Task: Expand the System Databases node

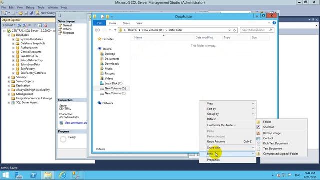Action: [13, 39]
